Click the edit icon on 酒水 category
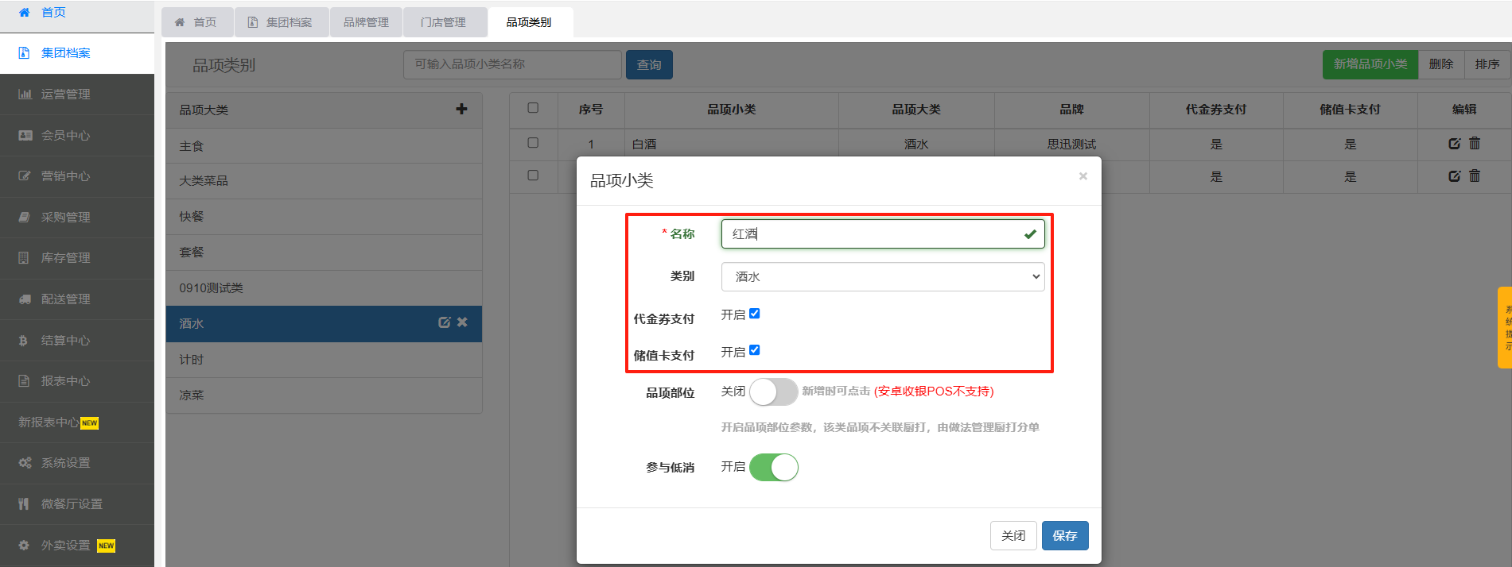Screen dimensions: 1512x567 [x=445, y=322]
